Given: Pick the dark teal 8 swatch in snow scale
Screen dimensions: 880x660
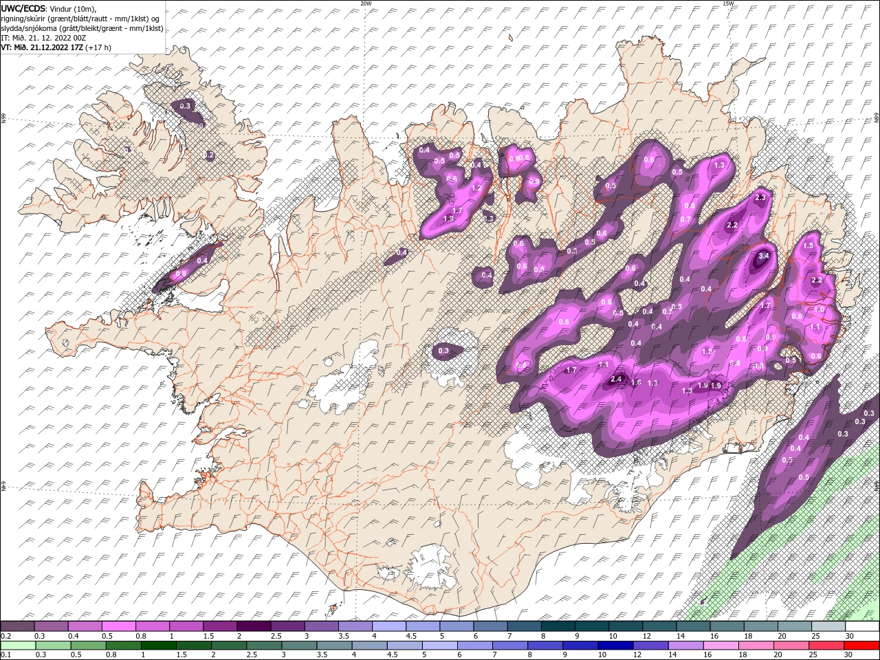Looking at the screenshot, I should point(558,626).
